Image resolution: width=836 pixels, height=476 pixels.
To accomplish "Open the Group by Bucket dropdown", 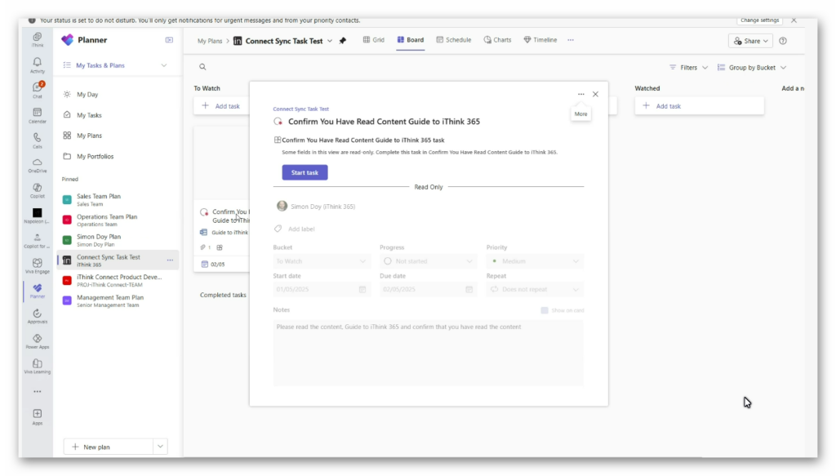I will (x=752, y=68).
